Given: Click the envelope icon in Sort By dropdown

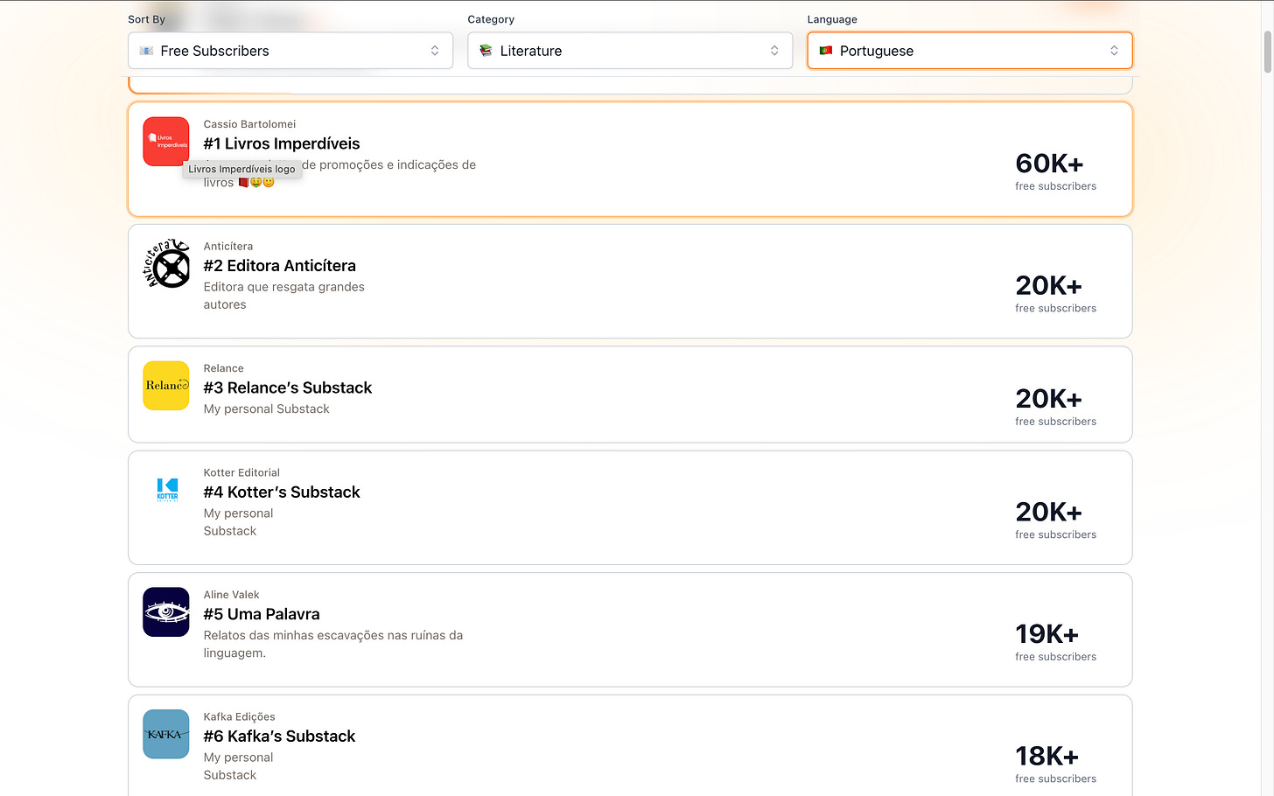Looking at the screenshot, I should pyautogui.click(x=146, y=51).
